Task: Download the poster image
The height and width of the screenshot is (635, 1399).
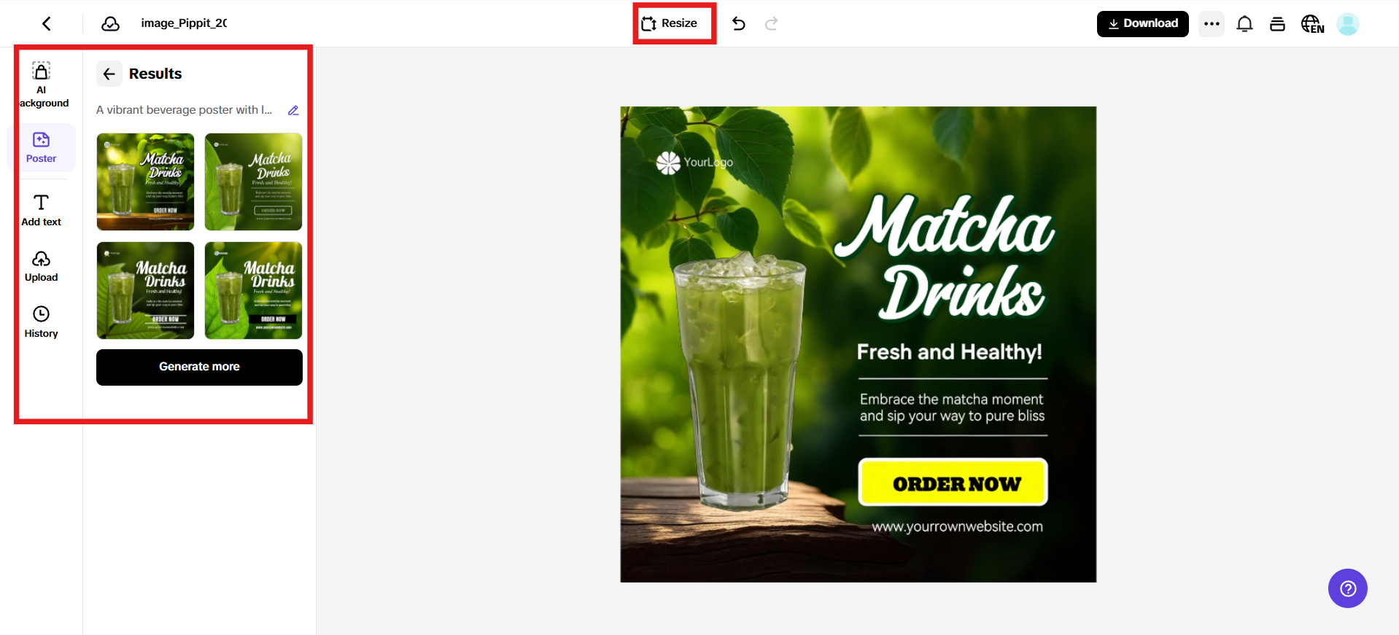Action: click(1142, 23)
